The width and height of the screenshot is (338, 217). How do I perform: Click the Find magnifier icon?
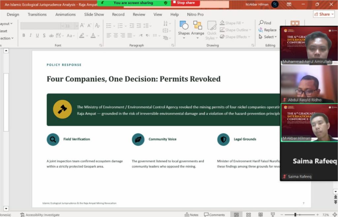[x=261, y=23]
